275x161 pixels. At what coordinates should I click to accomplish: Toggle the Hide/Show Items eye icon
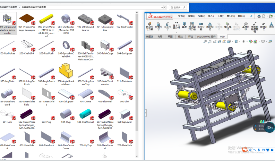pyautogui.click(x=243, y=41)
